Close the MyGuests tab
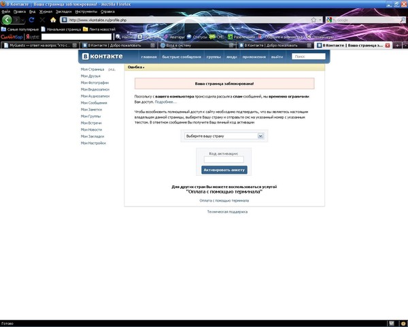The image size is (408, 327). tap(74, 46)
